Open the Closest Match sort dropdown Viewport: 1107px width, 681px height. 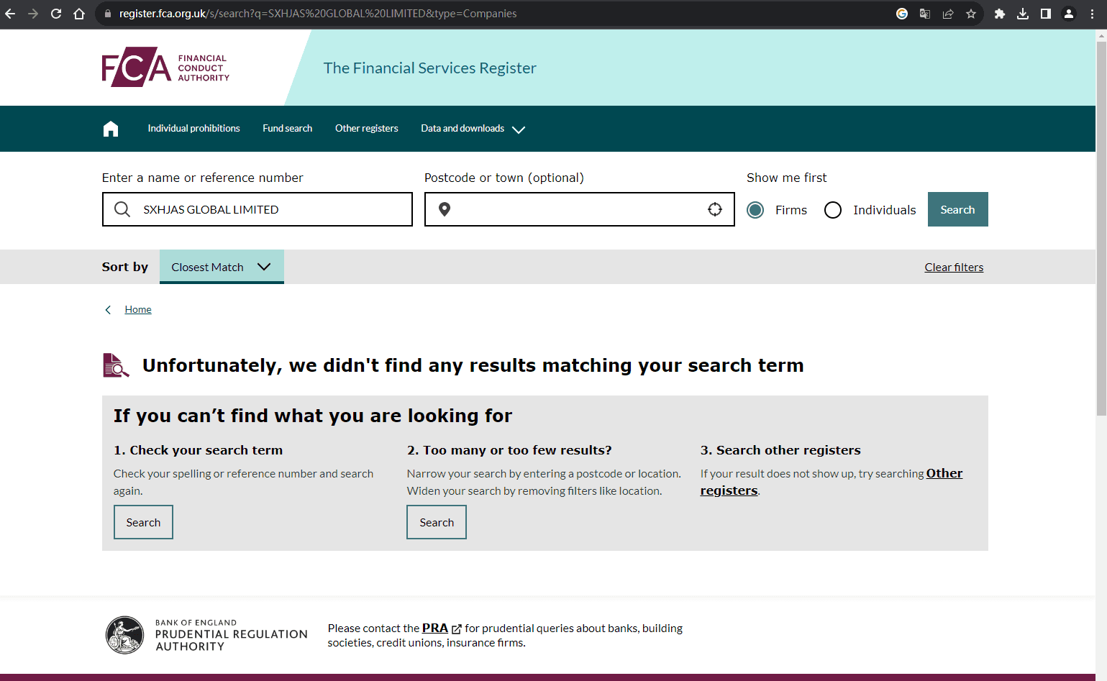(x=222, y=267)
